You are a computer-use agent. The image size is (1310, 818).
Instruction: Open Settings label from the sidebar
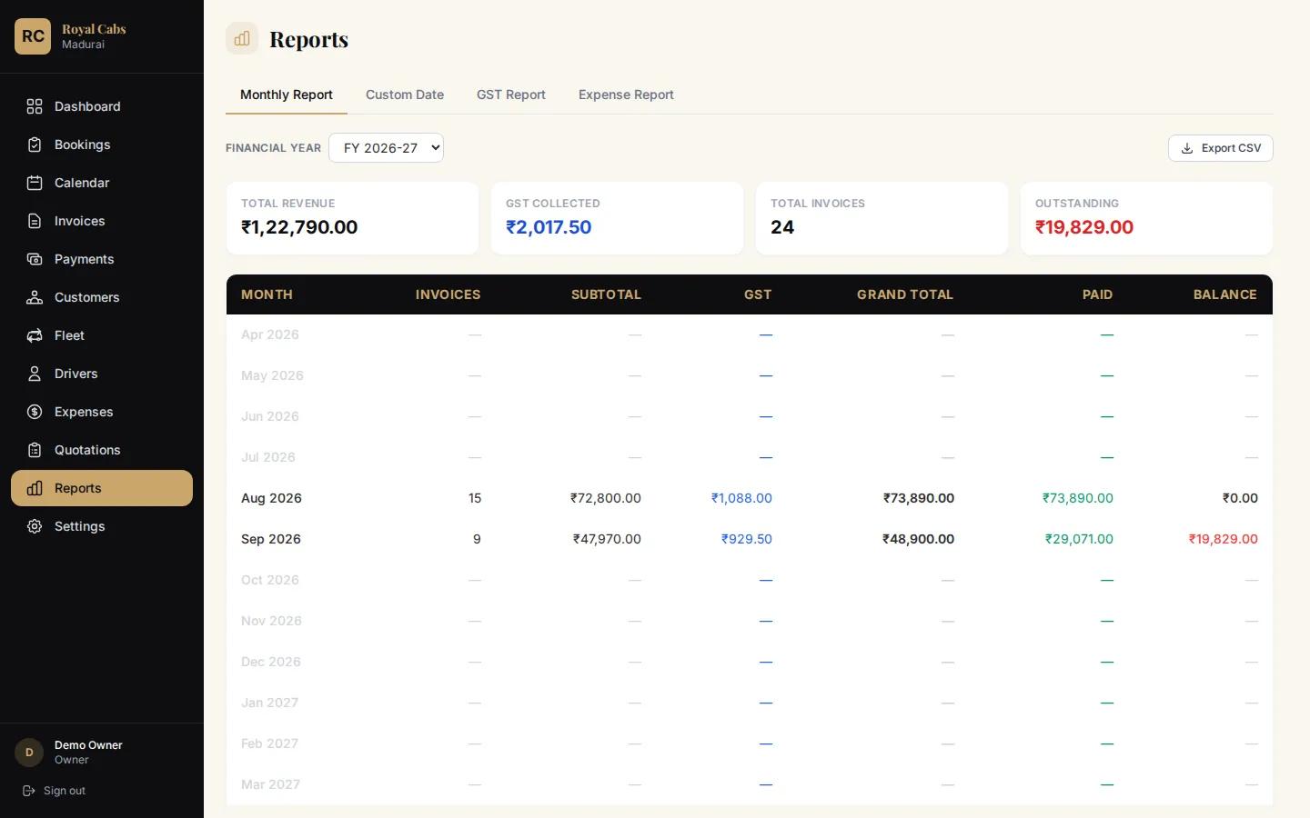[x=79, y=526]
